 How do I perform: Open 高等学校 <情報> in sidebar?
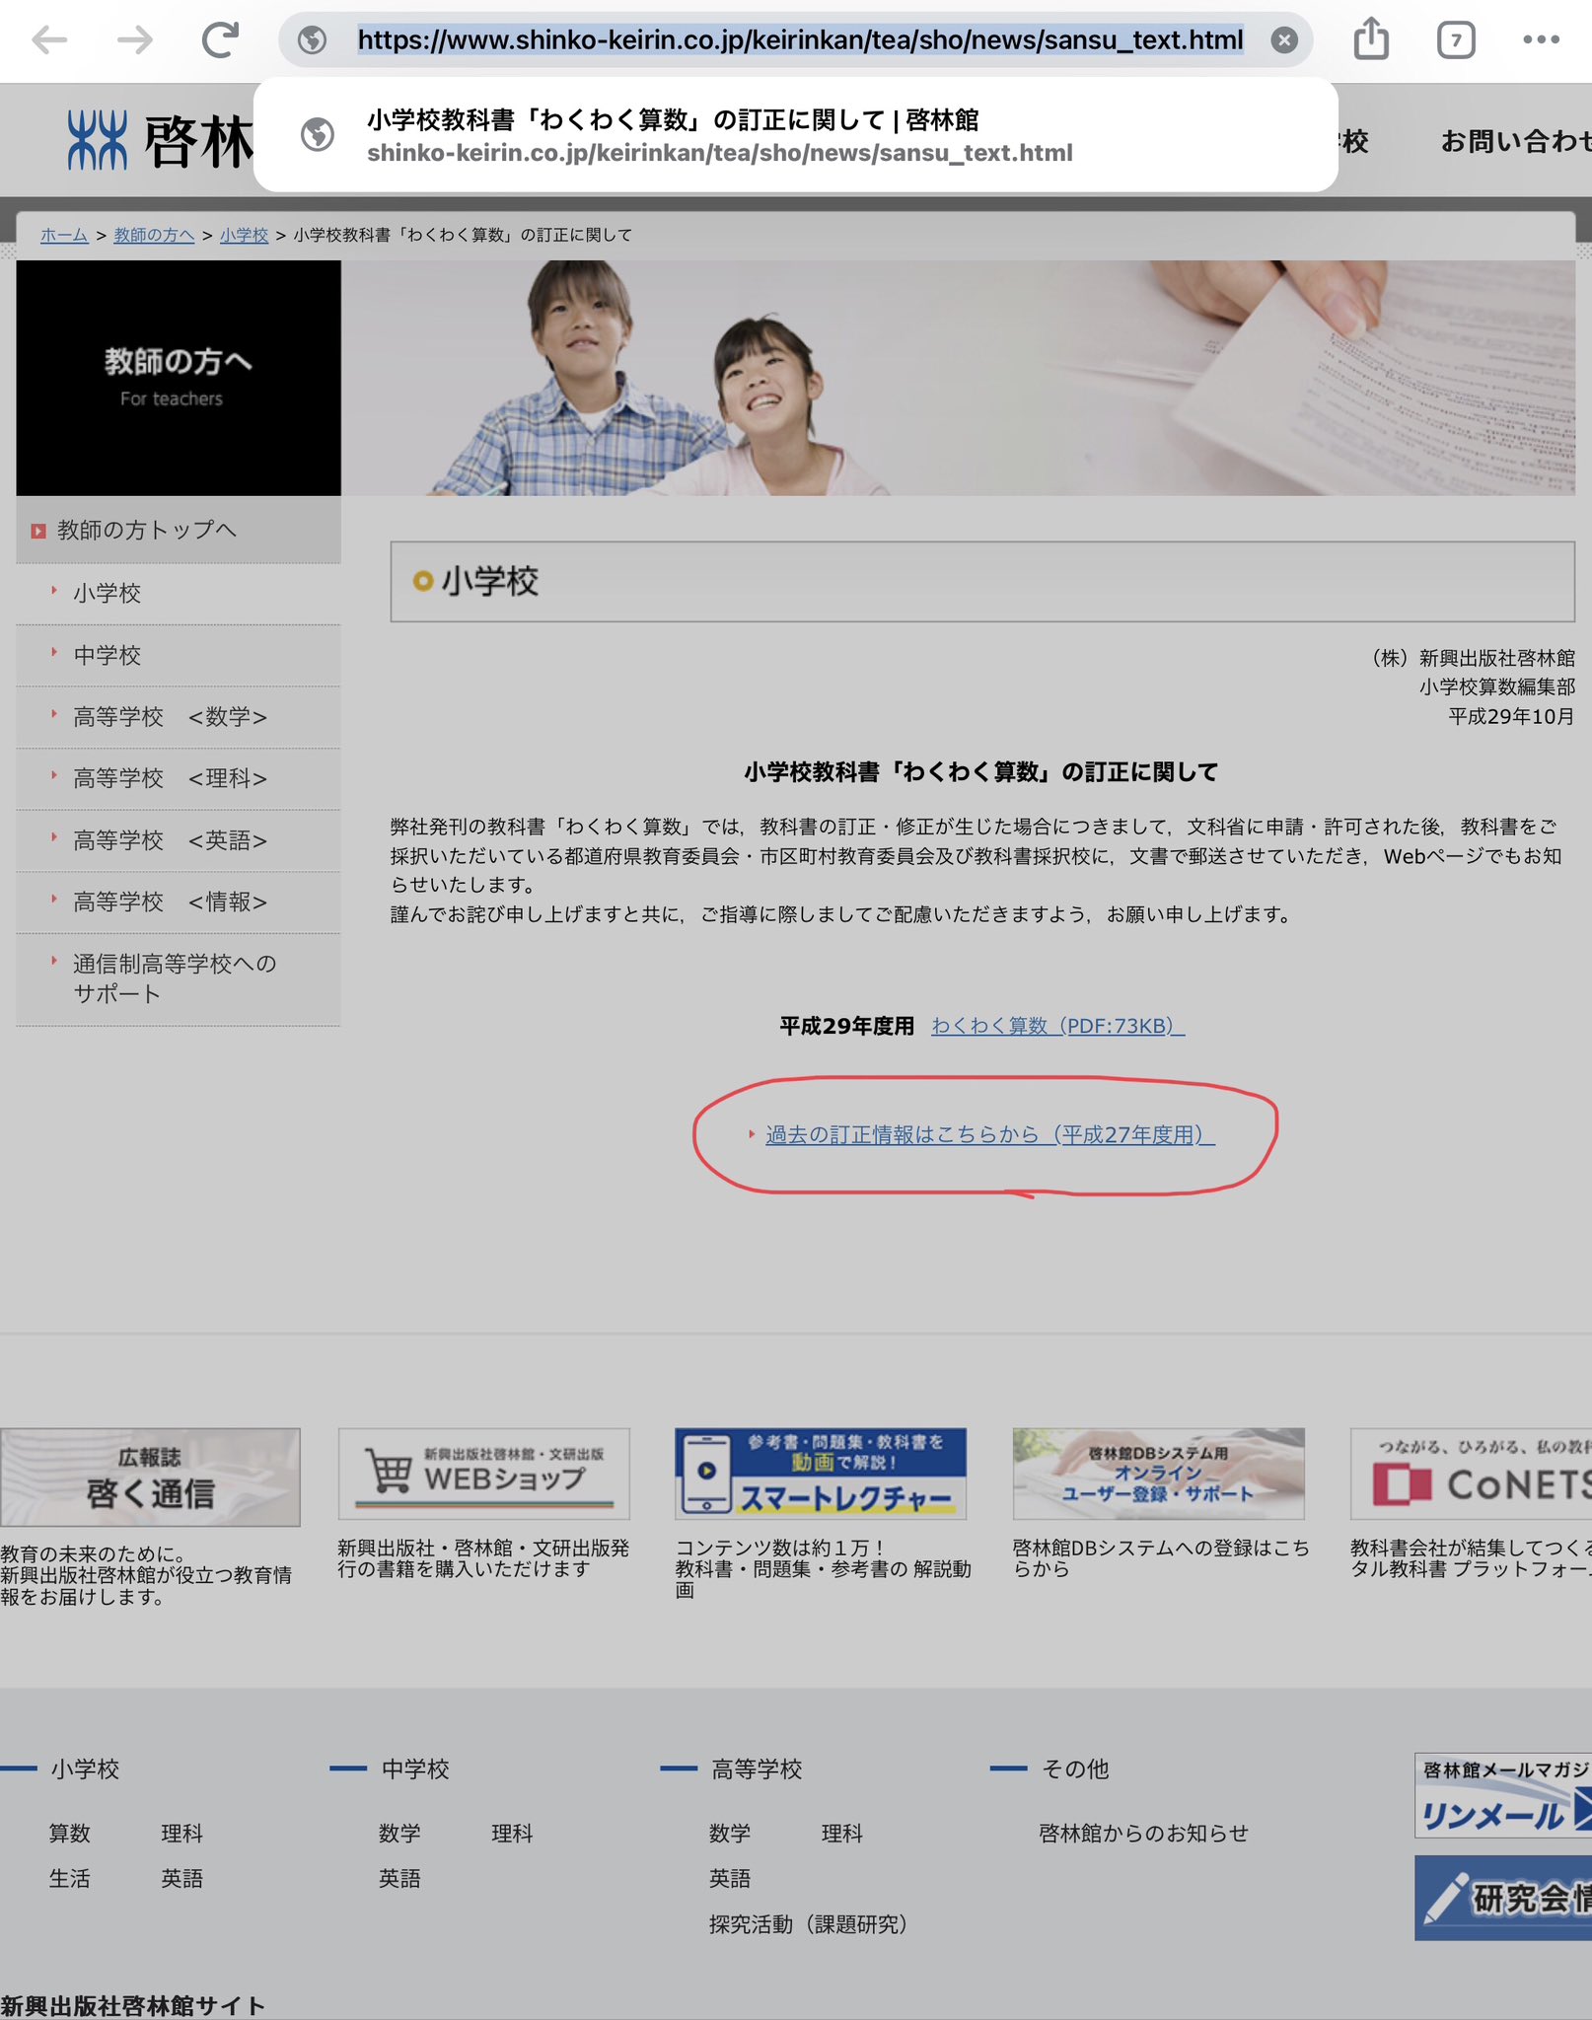[179, 902]
